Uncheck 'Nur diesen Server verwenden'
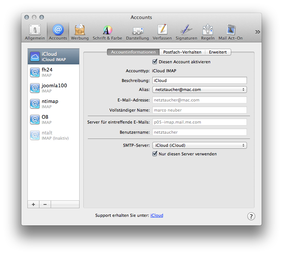This screenshot has height=255, width=283. 155,154
